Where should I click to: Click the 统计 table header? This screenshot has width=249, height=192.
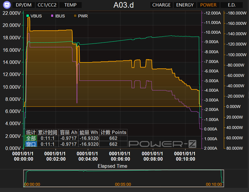[31, 132]
